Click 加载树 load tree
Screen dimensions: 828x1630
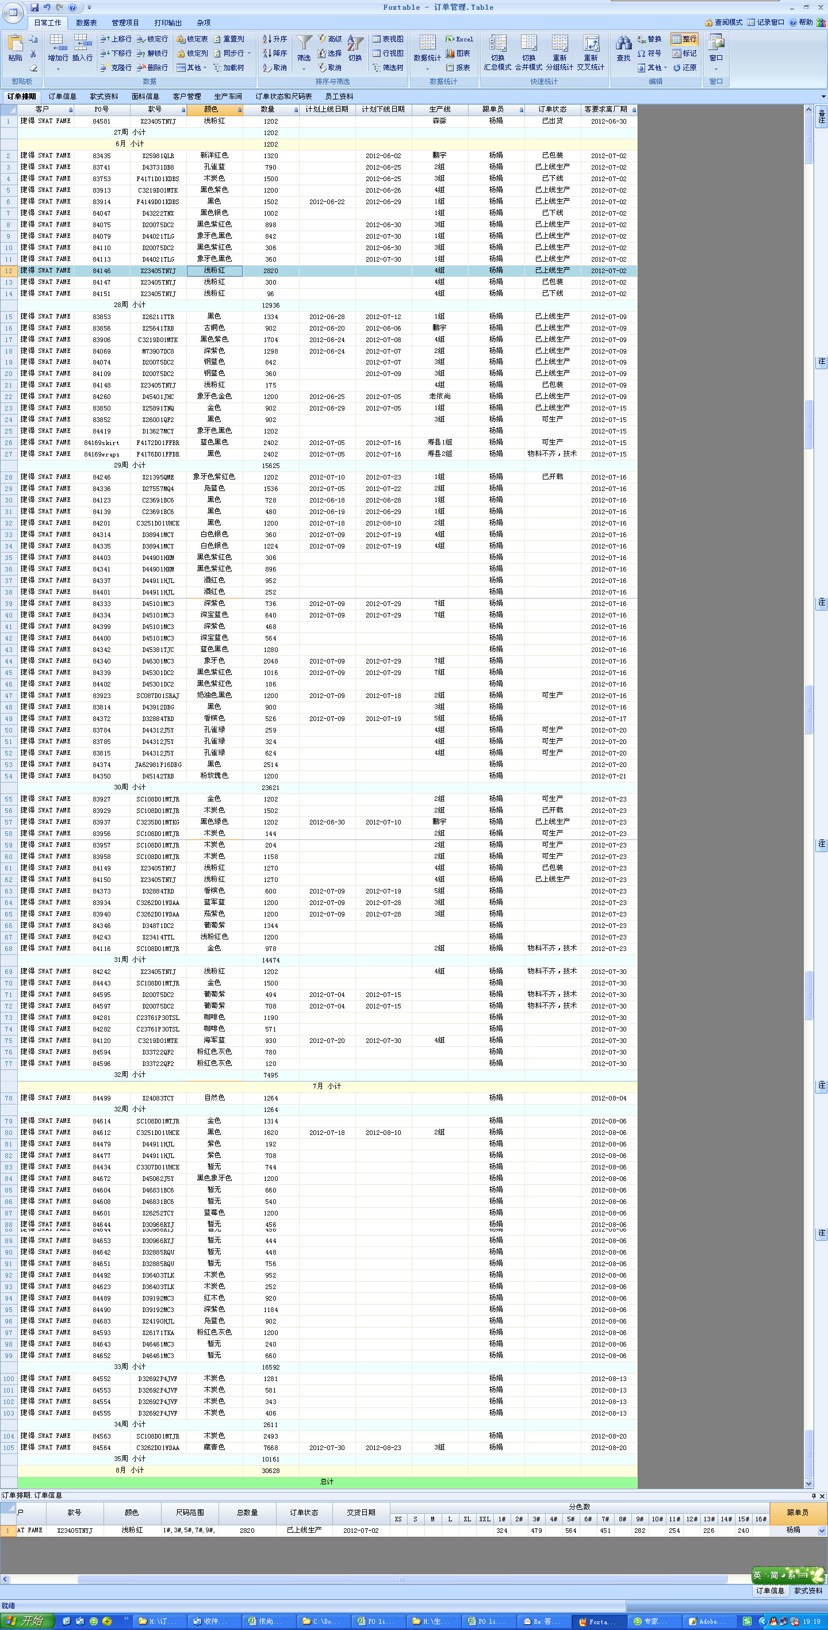pos(229,67)
